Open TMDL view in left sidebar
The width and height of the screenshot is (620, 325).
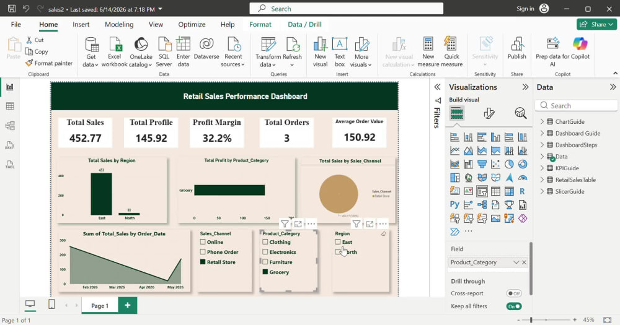tap(10, 164)
